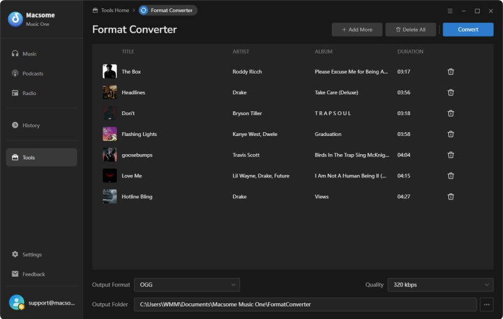Click the goosebumps title text
This screenshot has height=319, width=503.
137,155
